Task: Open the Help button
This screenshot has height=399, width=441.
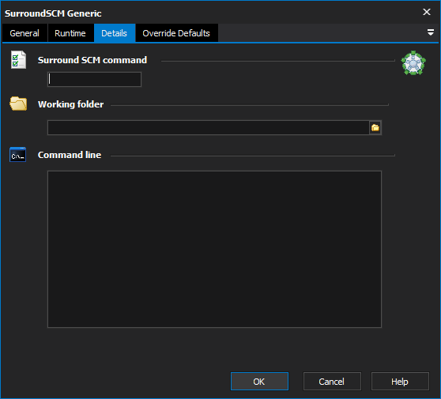Action: (x=400, y=382)
